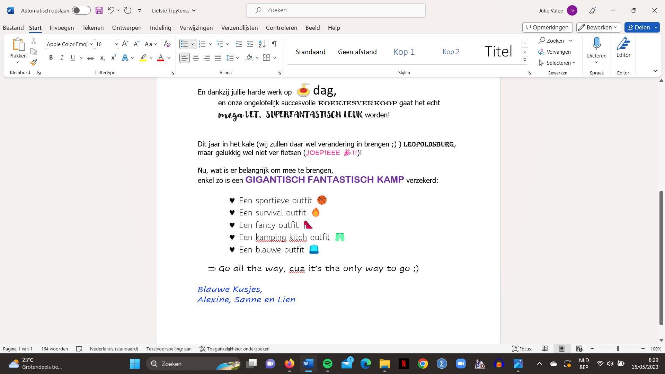
Task: Open the font name dropdown
Action: pyautogui.click(x=91, y=44)
